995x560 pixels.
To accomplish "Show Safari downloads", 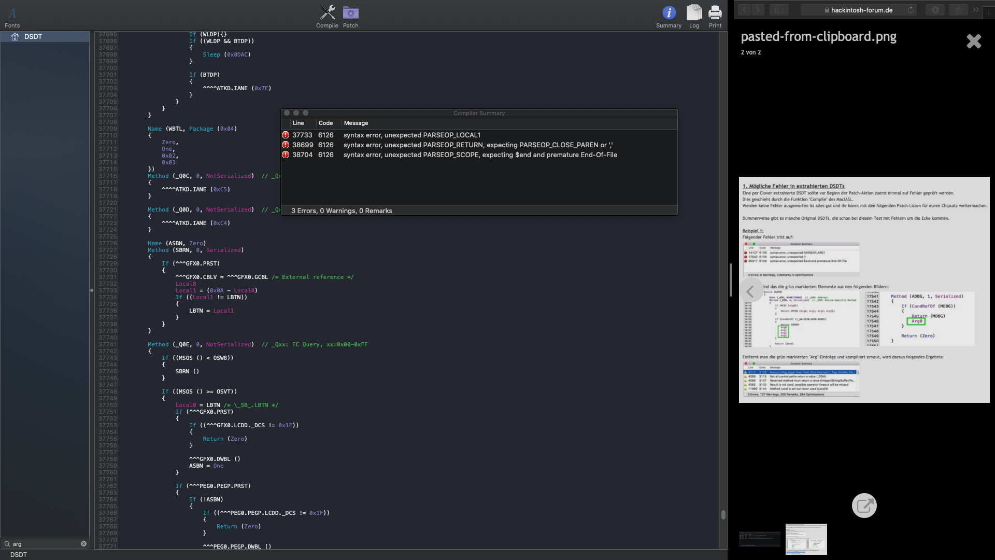I will [935, 10].
